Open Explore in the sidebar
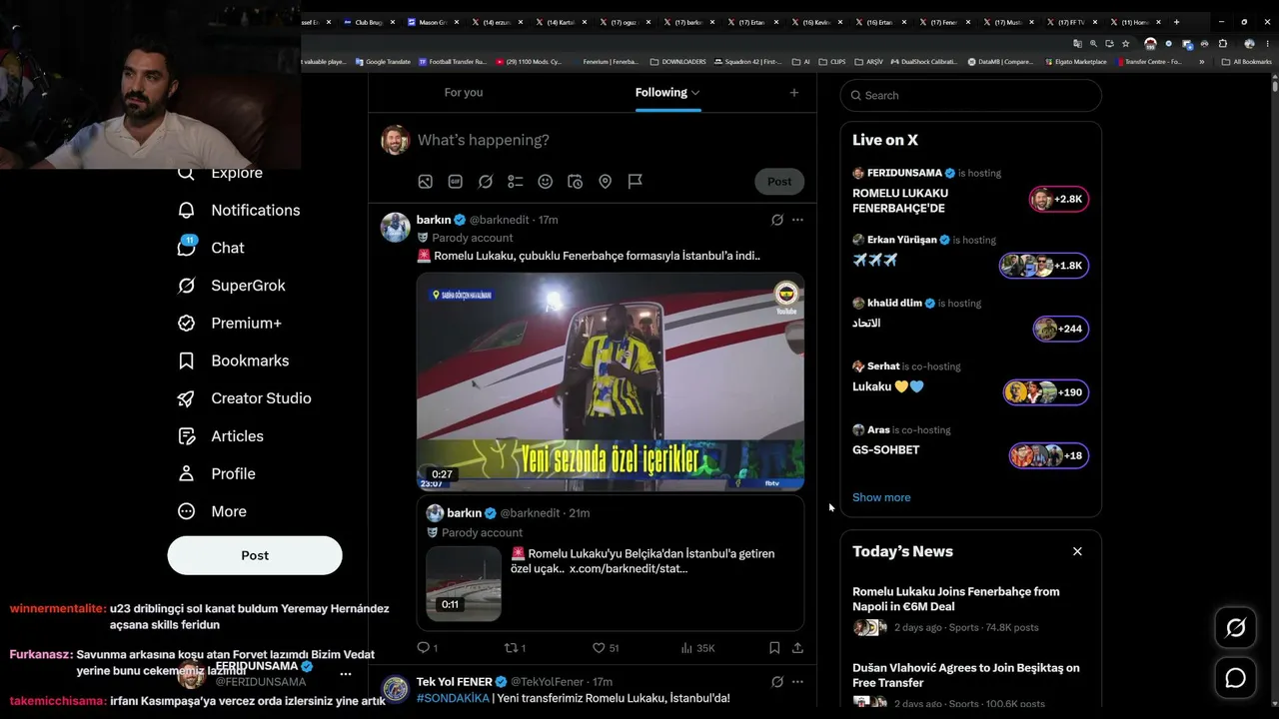Image resolution: width=1279 pixels, height=719 pixels. click(220, 173)
